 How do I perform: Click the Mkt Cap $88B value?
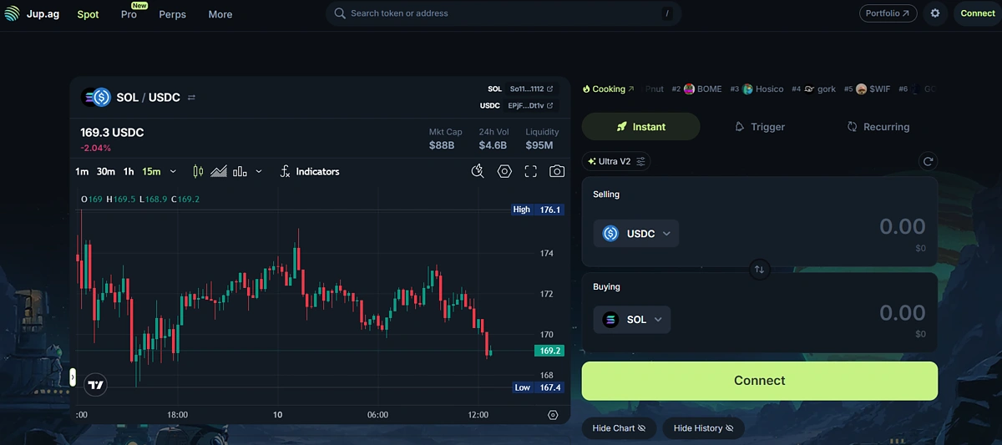click(x=441, y=146)
